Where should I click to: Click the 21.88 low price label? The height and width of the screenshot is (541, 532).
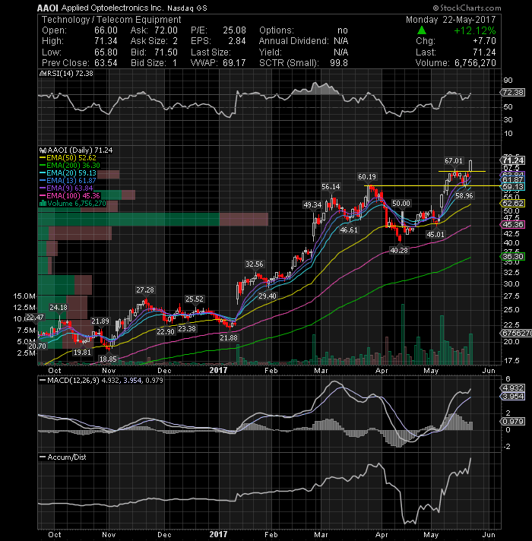(x=229, y=338)
